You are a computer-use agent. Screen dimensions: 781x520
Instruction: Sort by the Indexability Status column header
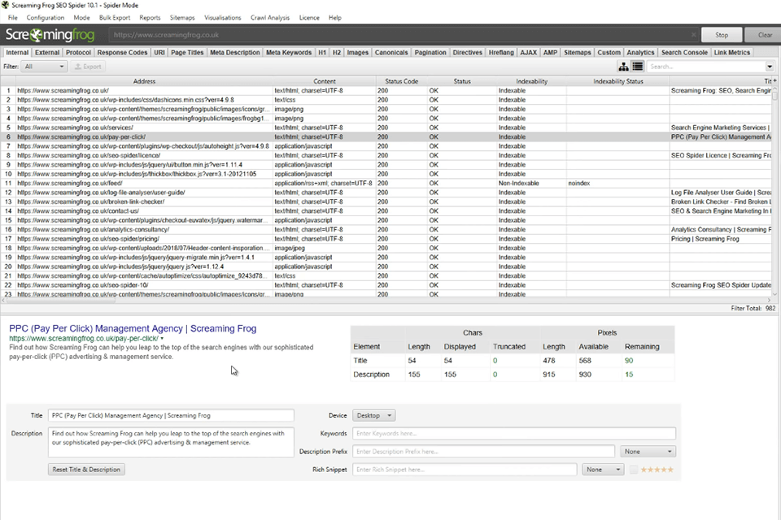(x=618, y=81)
